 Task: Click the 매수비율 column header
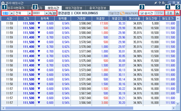click(x=135, y=19)
